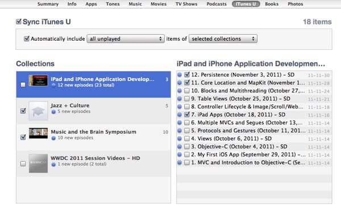
Task: Click unplayed dot for 10. Blocks and Multithreading
Action: point(180,91)
